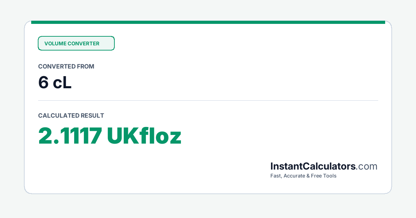Click the UKfloz result unit
The width and height of the screenshot is (416, 218).
coord(144,136)
